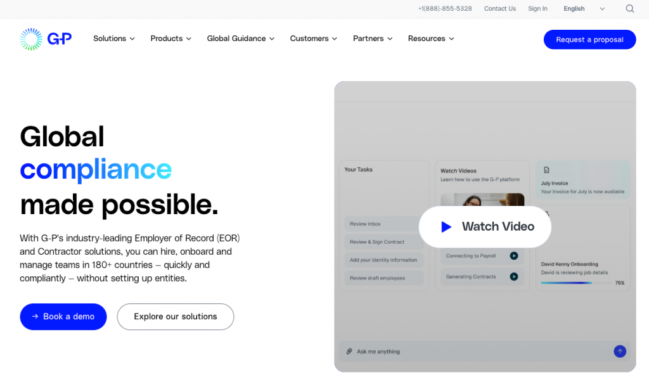649x382 pixels.
Task: Click the David Kenny onboarding progress bar
Action: (576, 283)
